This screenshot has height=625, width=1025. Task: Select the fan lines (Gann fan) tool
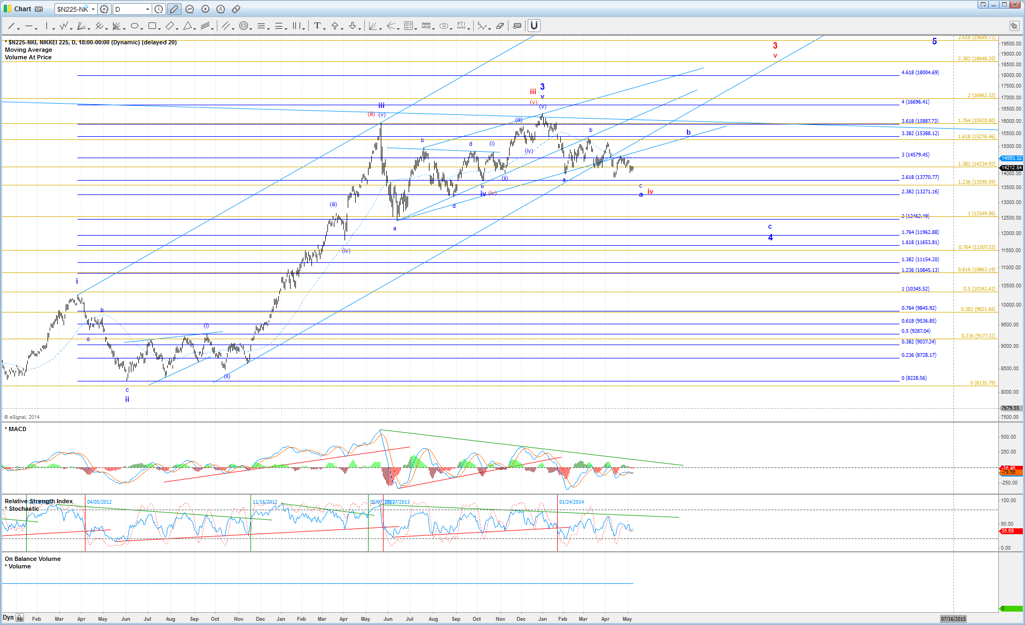(82, 26)
